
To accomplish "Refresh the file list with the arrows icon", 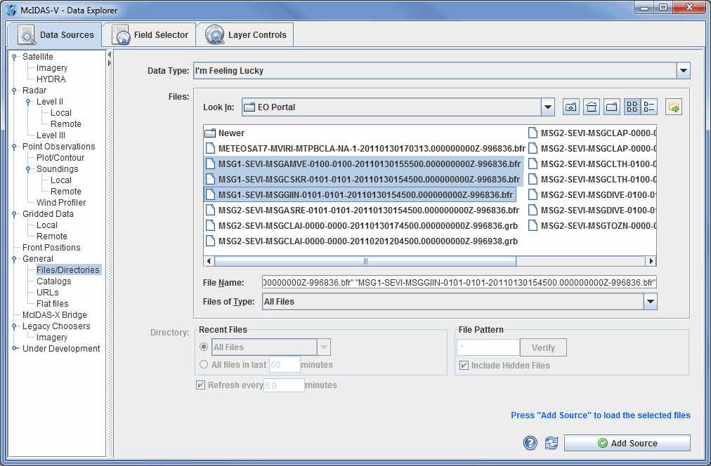I will 552,442.
